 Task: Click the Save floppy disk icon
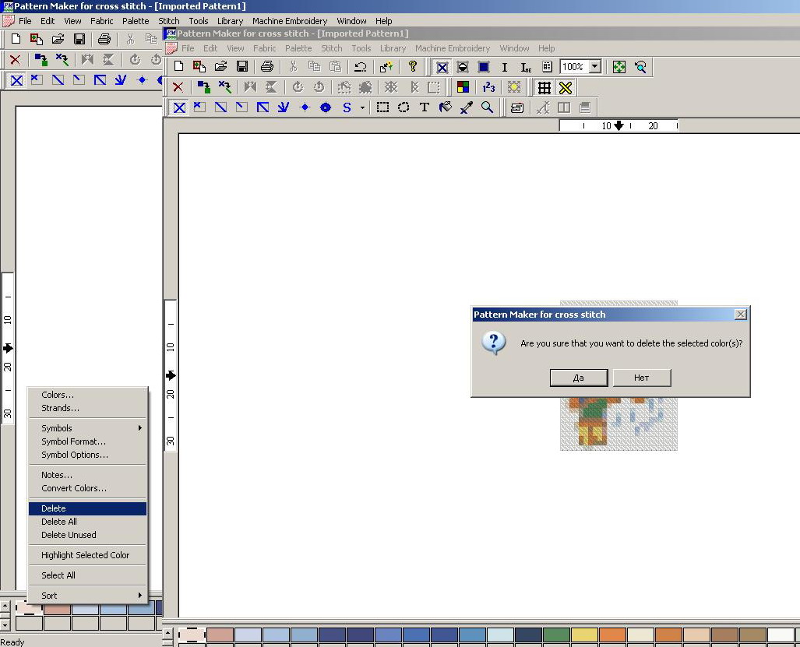coord(242,67)
